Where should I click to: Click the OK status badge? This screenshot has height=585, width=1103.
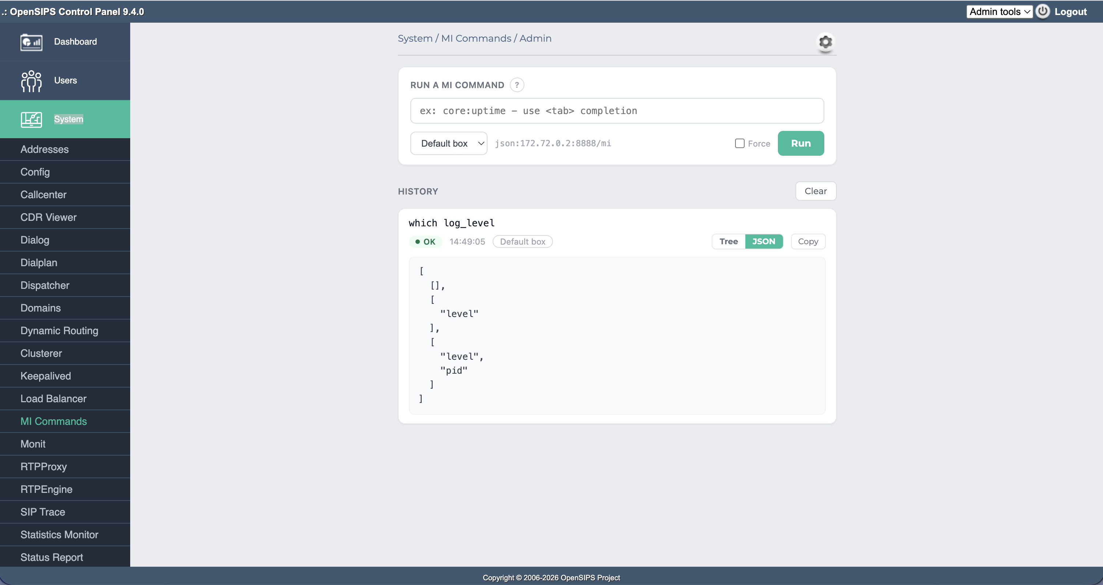point(425,242)
